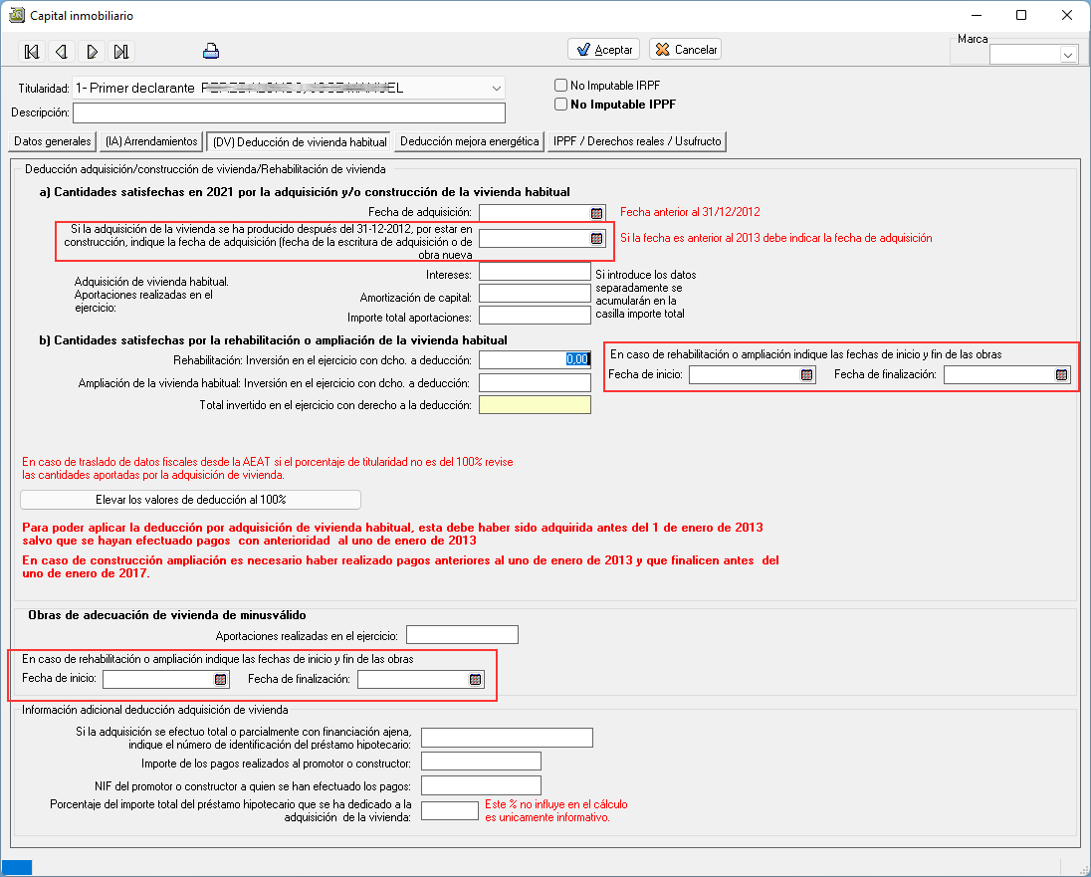Image resolution: width=1091 pixels, height=877 pixels.
Task: Click Elevar los valores de deducción al 100%
Action: (191, 500)
